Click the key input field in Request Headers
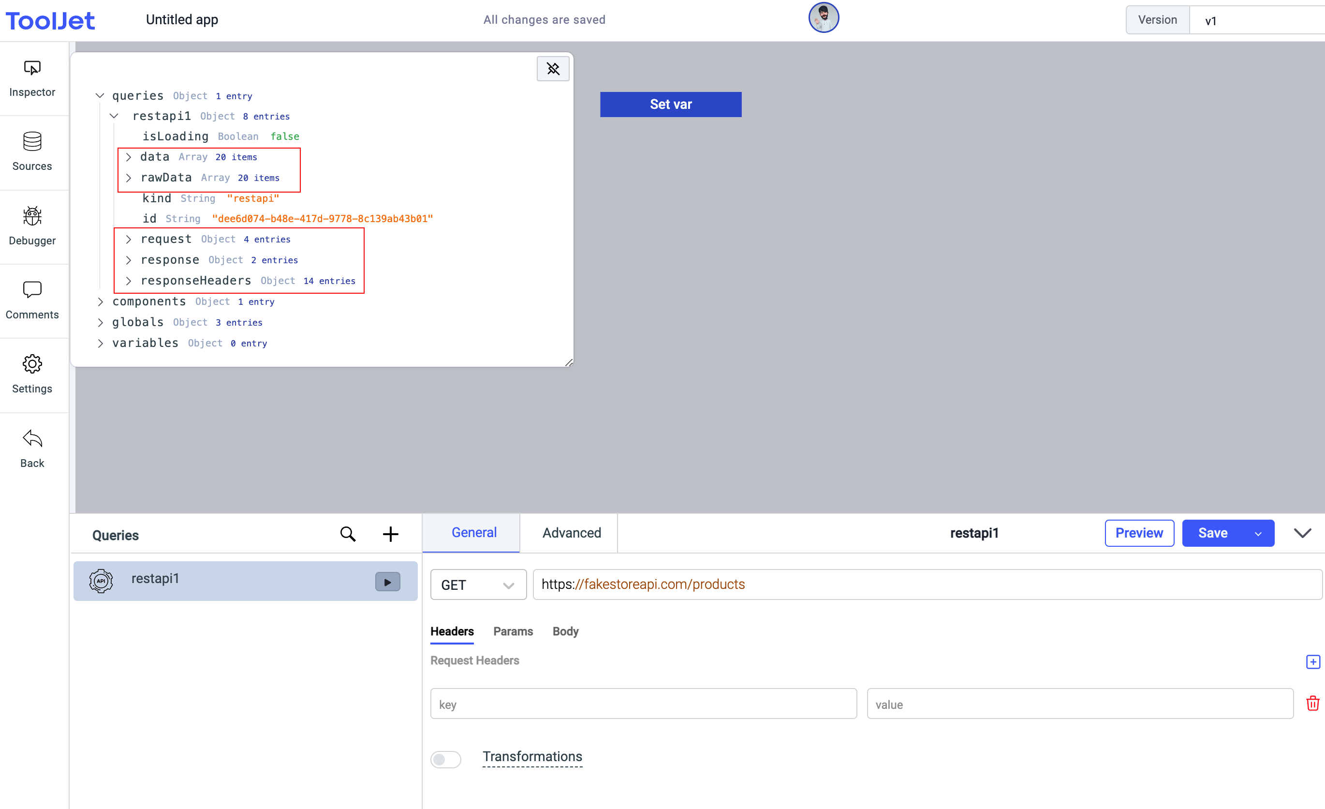 [645, 704]
